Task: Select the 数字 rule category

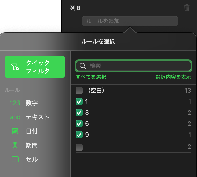Action: pyautogui.click(x=32, y=103)
